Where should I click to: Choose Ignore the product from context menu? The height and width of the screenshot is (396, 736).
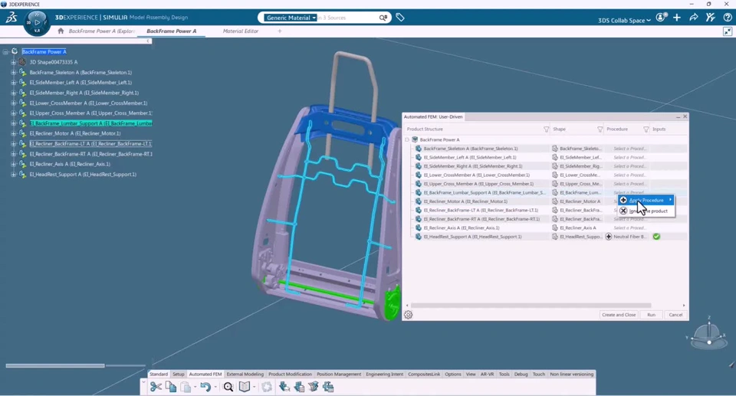(x=646, y=211)
